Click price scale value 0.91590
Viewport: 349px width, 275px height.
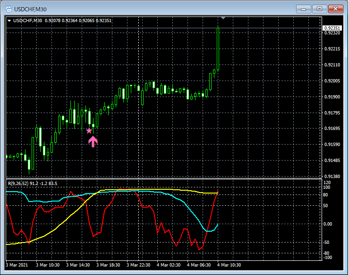(x=332, y=144)
